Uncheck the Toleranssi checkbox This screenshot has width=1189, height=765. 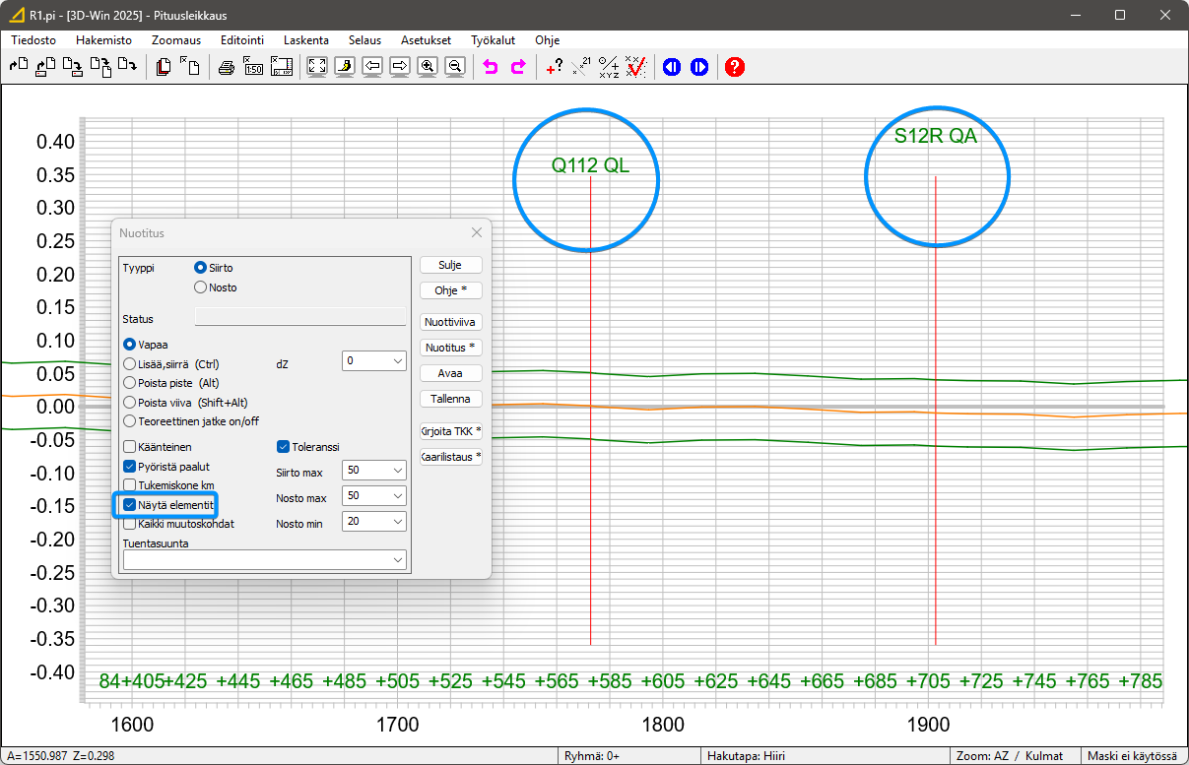pyautogui.click(x=284, y=447)
